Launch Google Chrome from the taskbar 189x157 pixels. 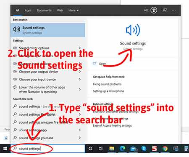(165, 149)
